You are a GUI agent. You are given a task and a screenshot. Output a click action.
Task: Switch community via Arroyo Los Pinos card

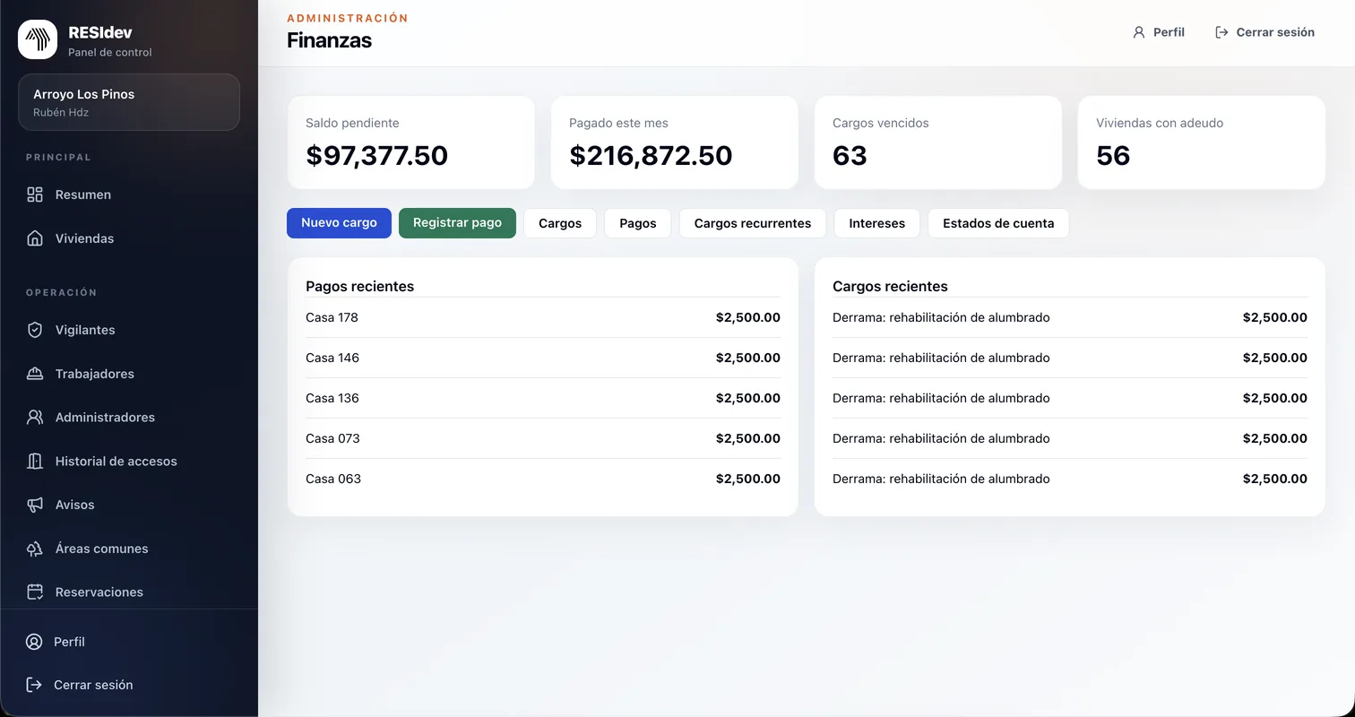click(x=129, y=102)
